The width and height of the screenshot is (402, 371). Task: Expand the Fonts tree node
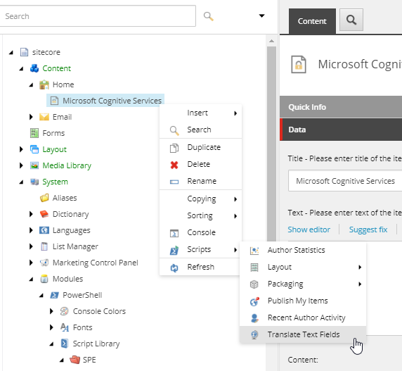pyautogui.click(x=51, y=327)
